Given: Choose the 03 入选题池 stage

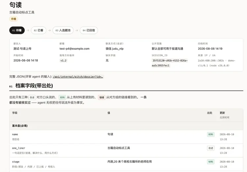Looking at the screenshot, I should (x=63, y=30).
